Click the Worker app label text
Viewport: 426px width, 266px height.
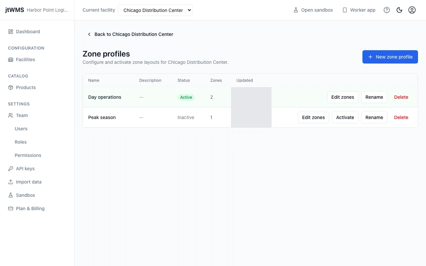(363, 10)
